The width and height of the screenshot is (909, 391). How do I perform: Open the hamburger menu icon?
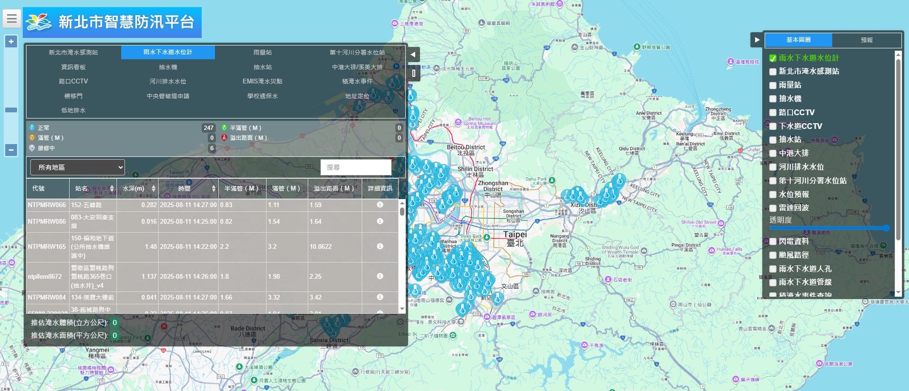pyautogui.click(x=12, y=19)
